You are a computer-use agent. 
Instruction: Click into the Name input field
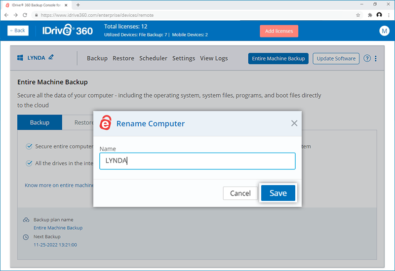click(x=197, y=161)
